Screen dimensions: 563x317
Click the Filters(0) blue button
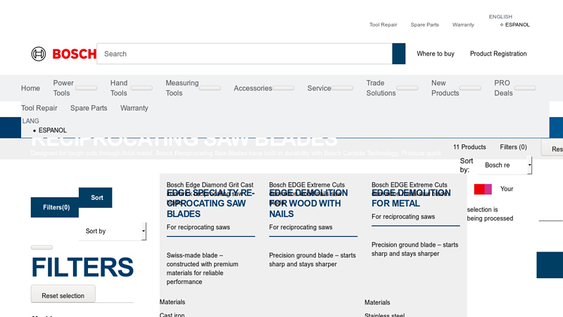(x=56, y=207)
